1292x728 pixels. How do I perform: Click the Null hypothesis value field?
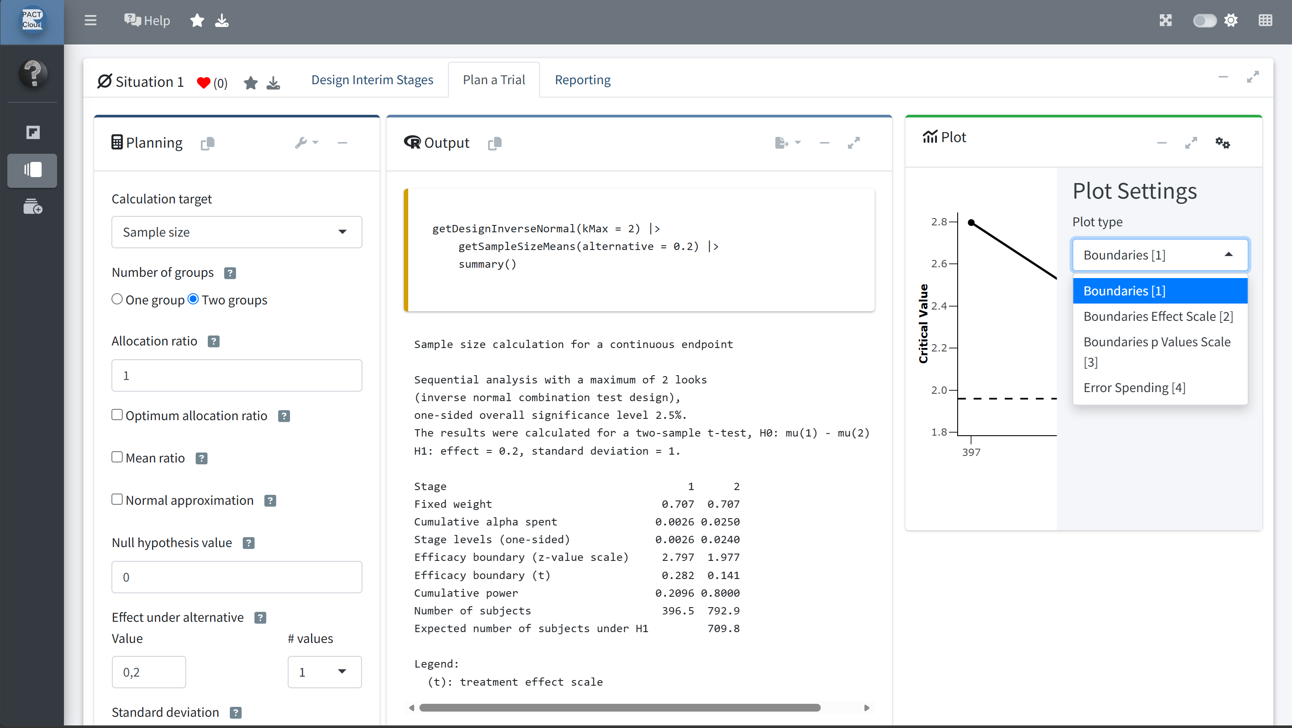tap(237, 577)
